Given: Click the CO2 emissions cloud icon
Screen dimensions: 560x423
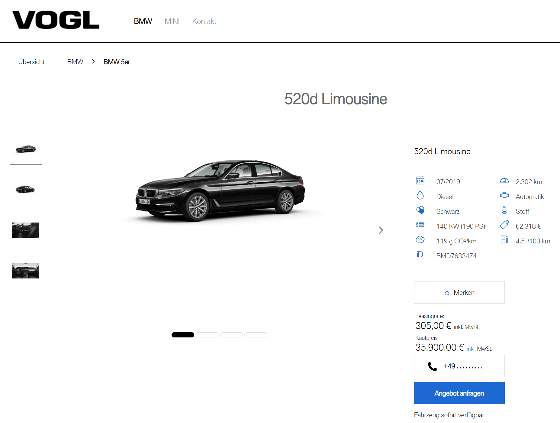Looking at the screenshot, I should pos(420,239).
